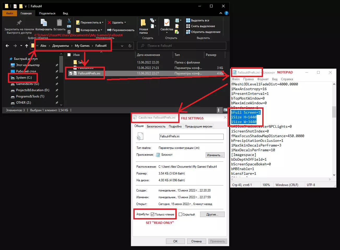This screenshot has height=250, width=340.
Task: Click the Этот компьютер (This PC) sidebar icon
Action: pos(13,65)
